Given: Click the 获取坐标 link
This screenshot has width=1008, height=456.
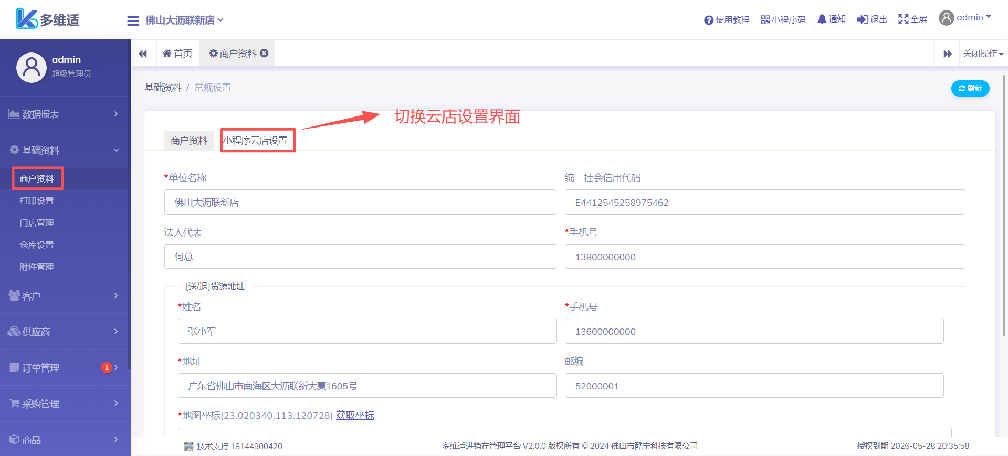Looking at the screenshot, I should pos(355,416).
